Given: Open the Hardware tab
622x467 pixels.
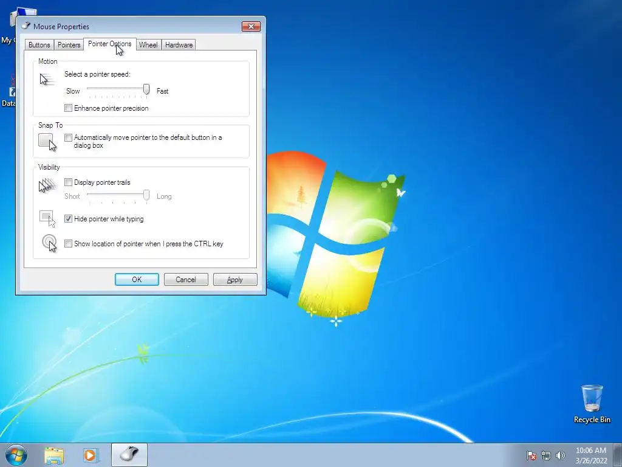Looking at the screenshot, I should tap(179, 45).
